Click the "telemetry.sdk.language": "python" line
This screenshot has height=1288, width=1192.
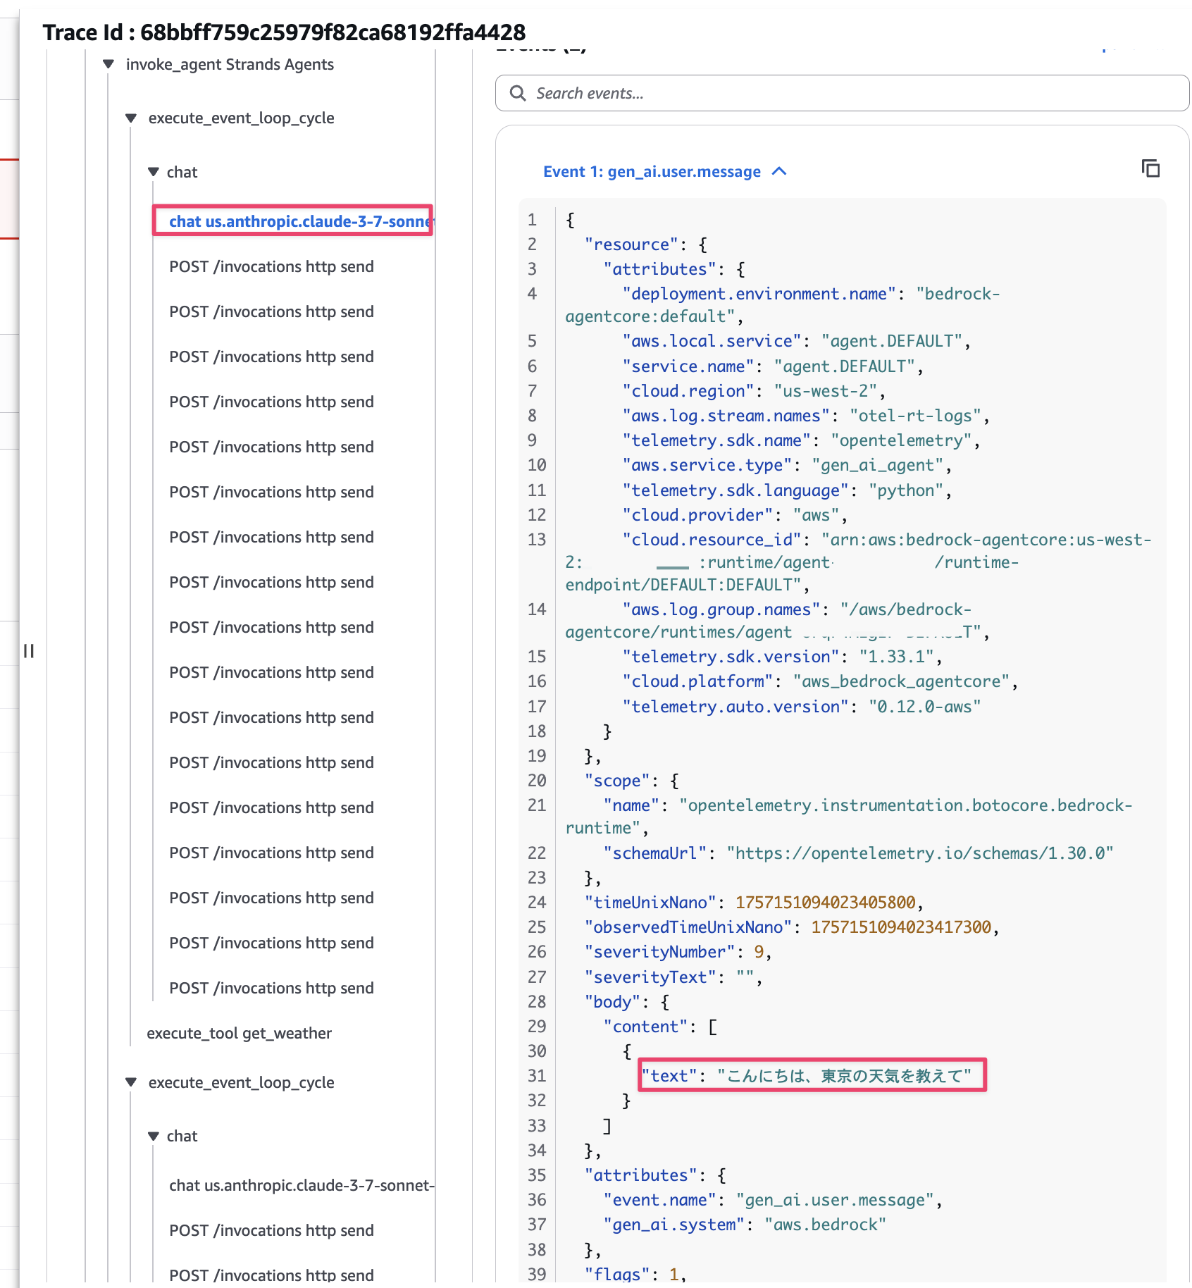coord(787,490)
